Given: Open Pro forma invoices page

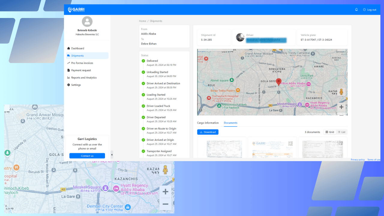Looking at the screenshot, I should (x=82, y=63).
